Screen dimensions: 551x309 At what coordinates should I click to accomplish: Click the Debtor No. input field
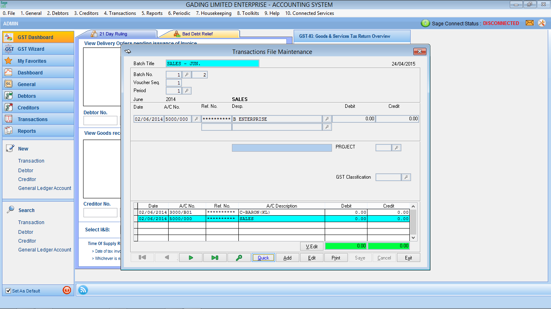point(100,120)
